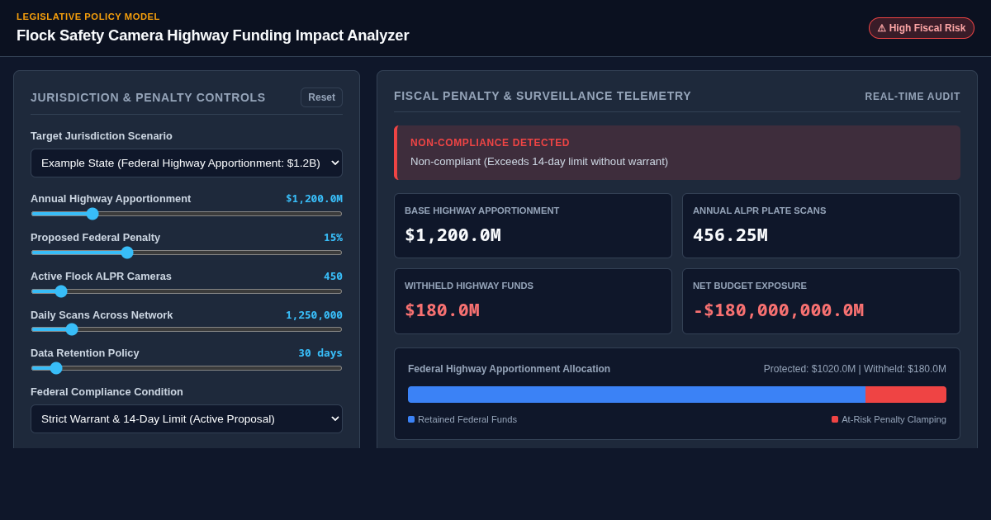Adjust the Proposed Federal Penalty slider
This screenshot has width=991, height=520.
click(187, 253)
